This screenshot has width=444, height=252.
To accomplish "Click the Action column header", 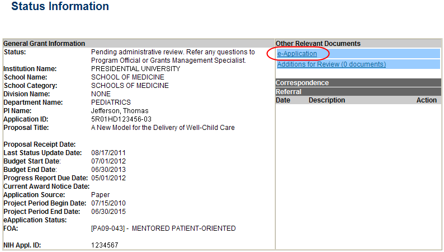I will pyautogui.click(x=426, y=100).
